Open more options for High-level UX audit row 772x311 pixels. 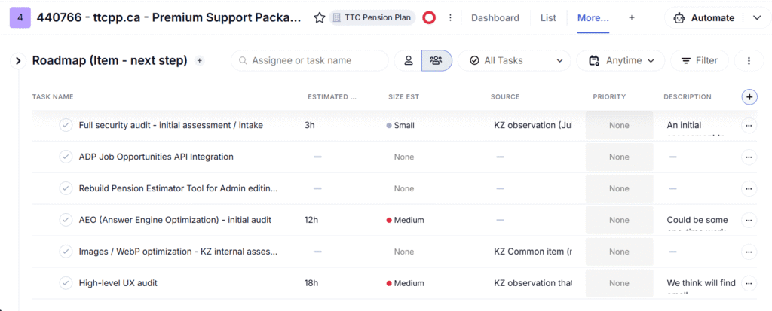pyautogui.click(x=749, y=283)
